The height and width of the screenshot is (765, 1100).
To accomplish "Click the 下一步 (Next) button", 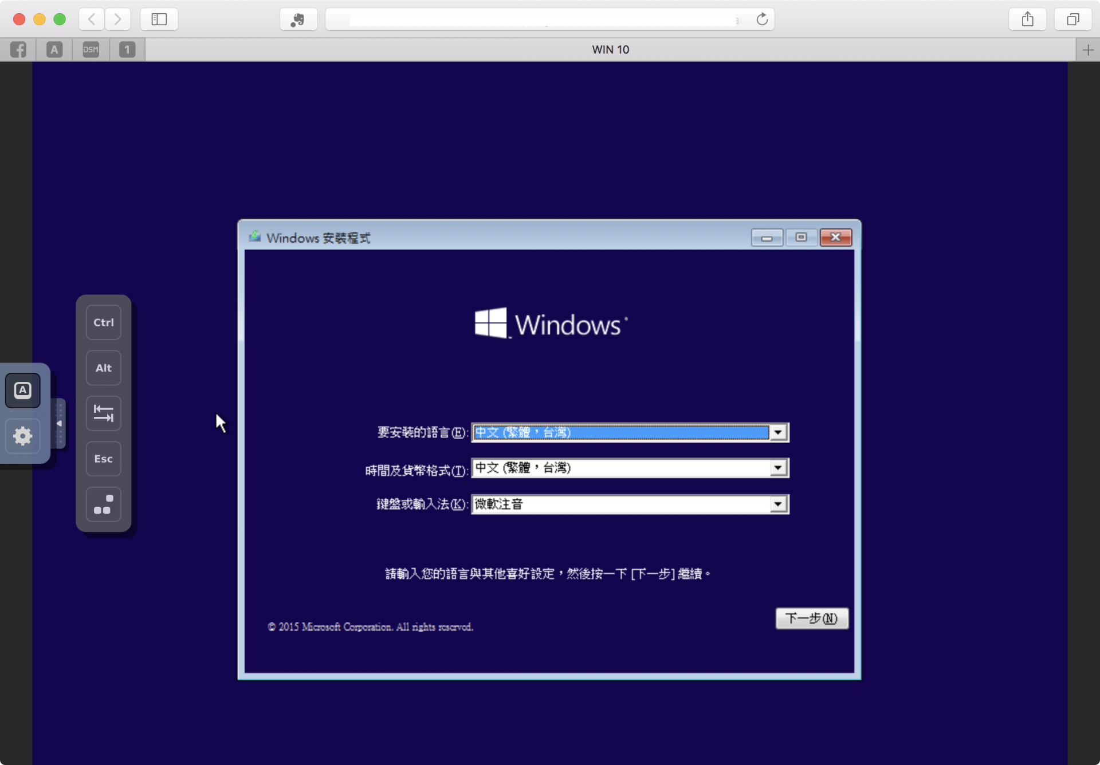I will pos(811,618).
